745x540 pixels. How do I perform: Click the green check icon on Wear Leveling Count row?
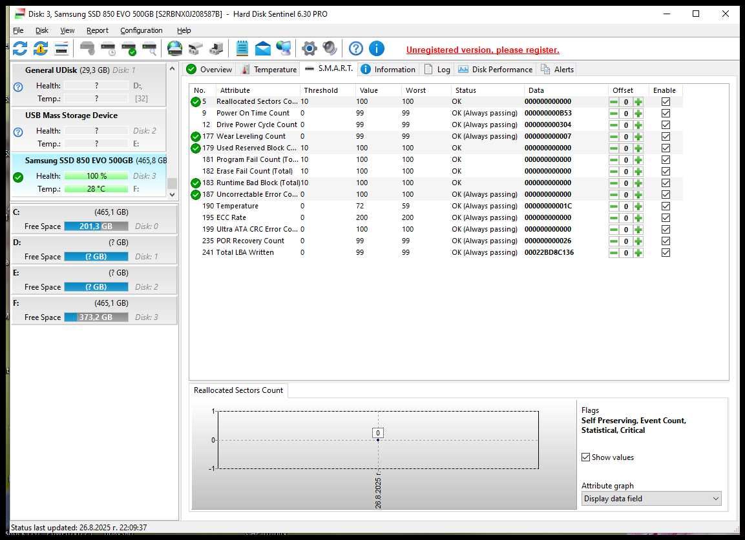pyautogui.click(x=195, y=137)
